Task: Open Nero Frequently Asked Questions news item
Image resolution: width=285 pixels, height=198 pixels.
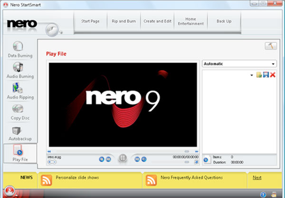Action: pos(191,178)
